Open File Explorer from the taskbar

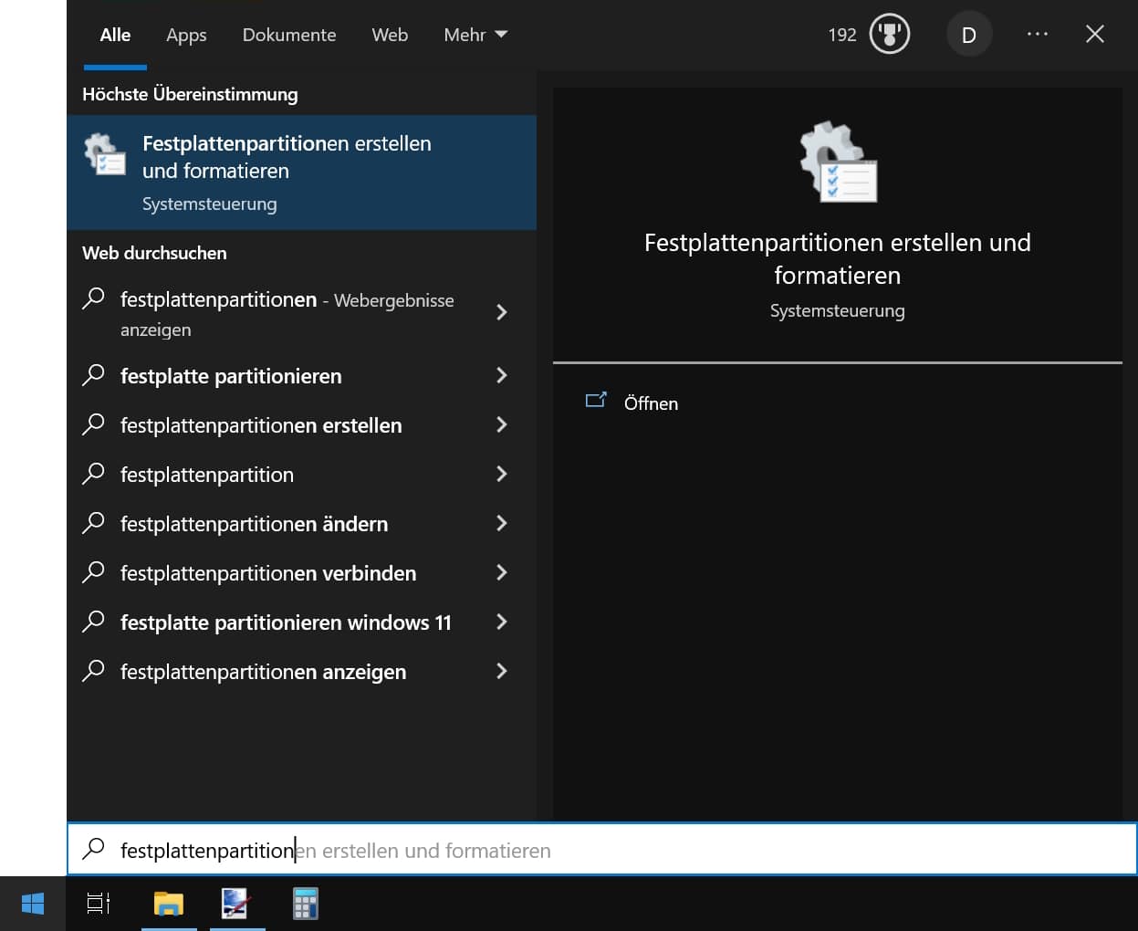[x=169, y=904]
